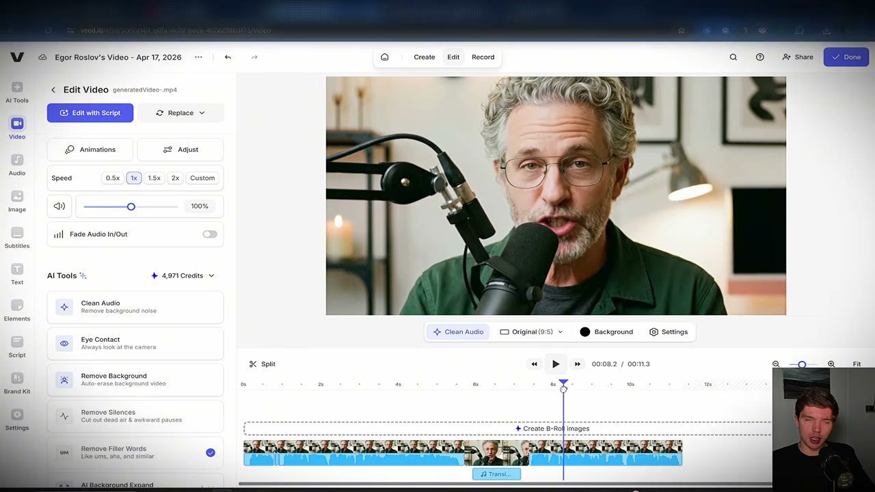Open Adjust tab
Screen dimensions: 875x492
click(x=180, y=150)
